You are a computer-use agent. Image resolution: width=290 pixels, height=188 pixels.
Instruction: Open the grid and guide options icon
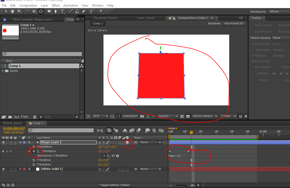click(x=112, y=116)
